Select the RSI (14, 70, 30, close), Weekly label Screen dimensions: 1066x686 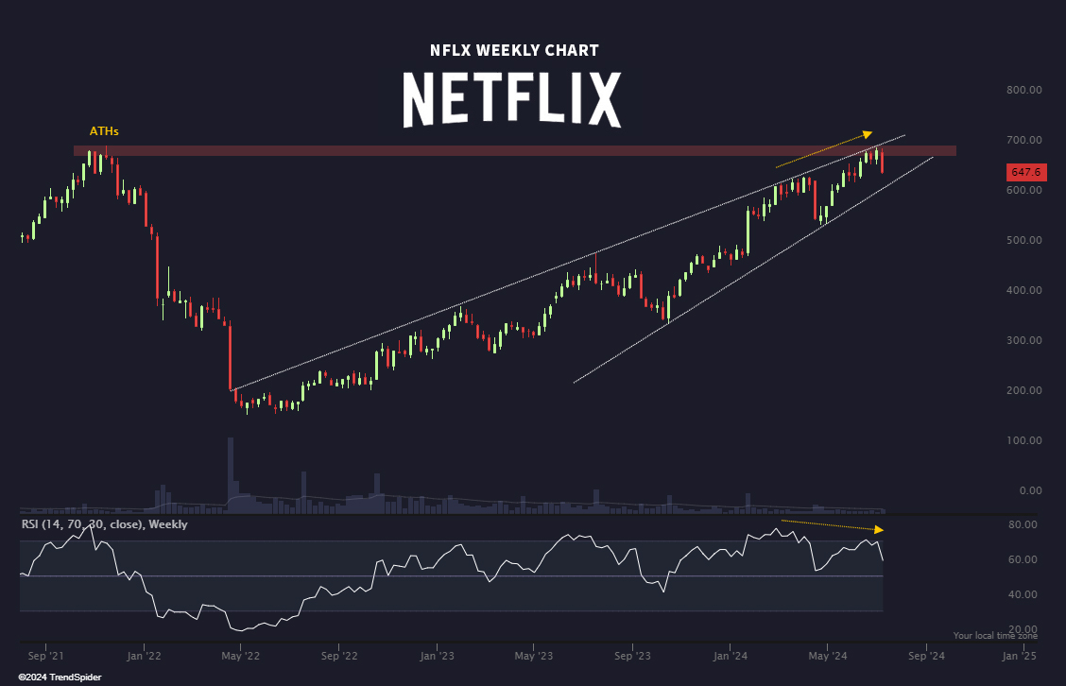(104, 524)
